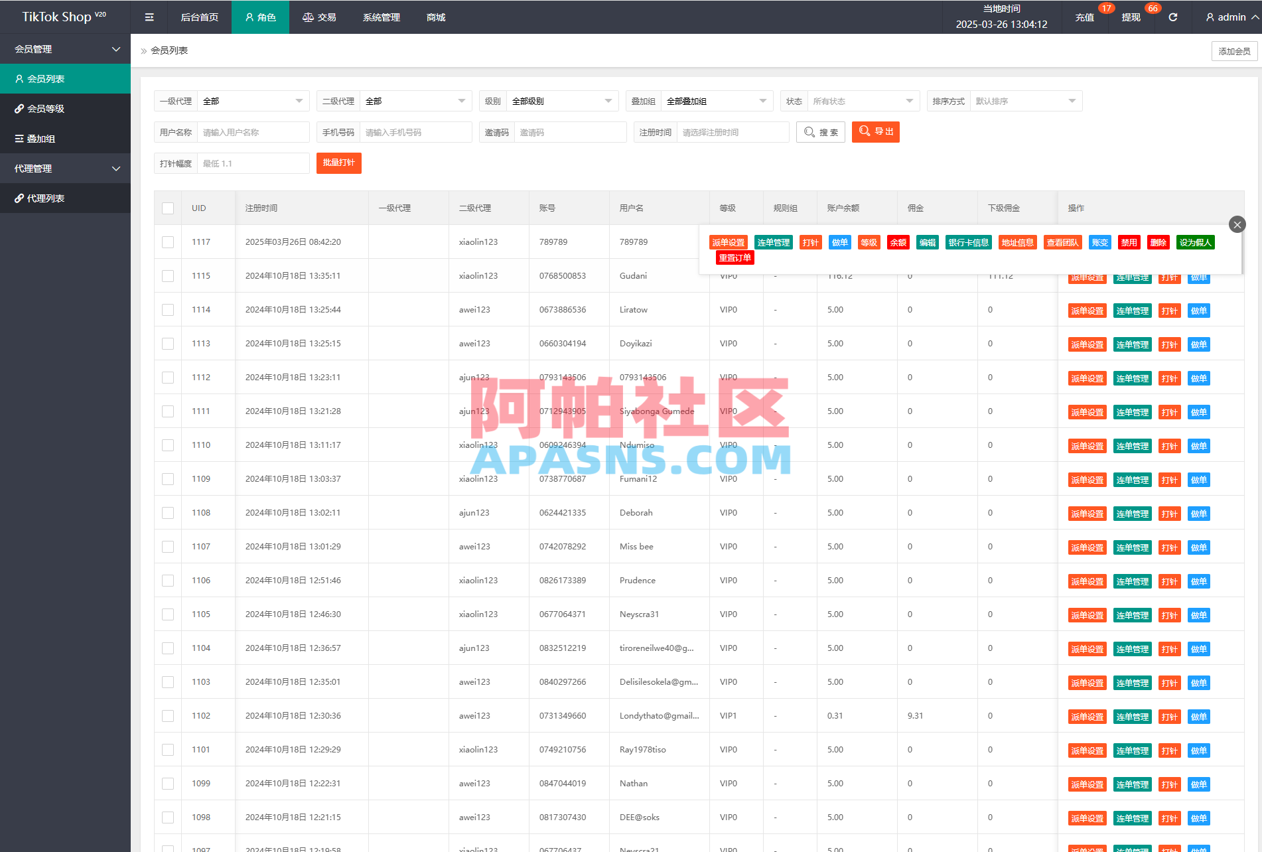1262x852 pixels.
Task: Check the row checkbox for UID 1102
Action: point(167,715)
